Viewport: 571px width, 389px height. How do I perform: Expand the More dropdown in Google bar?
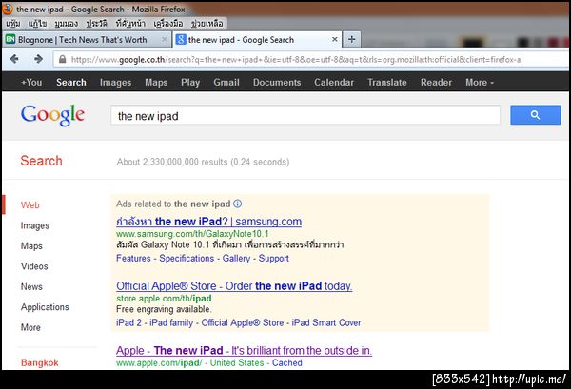480,82
